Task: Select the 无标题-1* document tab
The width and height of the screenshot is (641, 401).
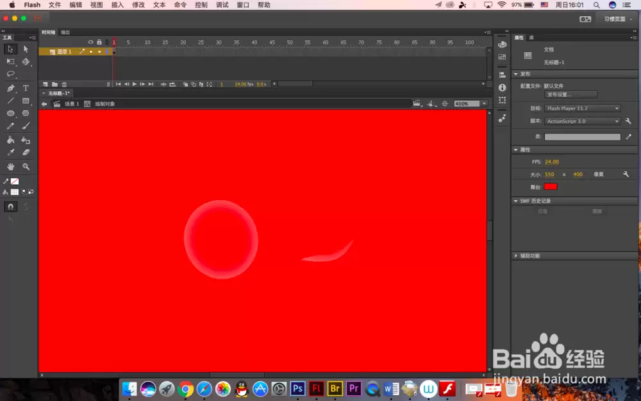Action: (59, 93)
